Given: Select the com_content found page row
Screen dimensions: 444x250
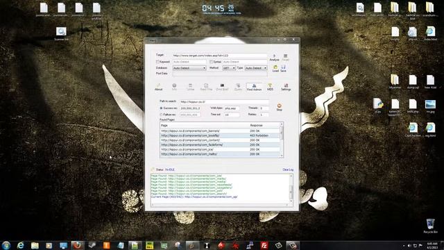Looking at the screenshot, I should 220,140.
